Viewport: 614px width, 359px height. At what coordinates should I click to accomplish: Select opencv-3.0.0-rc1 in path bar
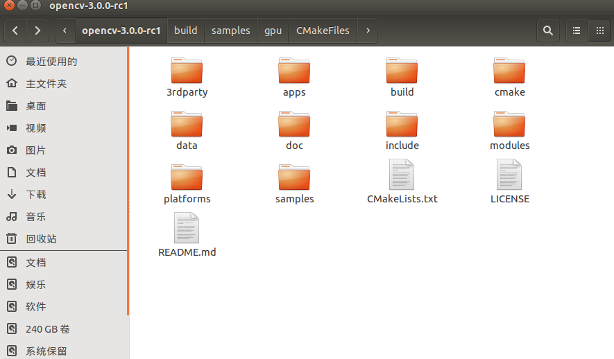pyautogui.click(x=121, y=30)
